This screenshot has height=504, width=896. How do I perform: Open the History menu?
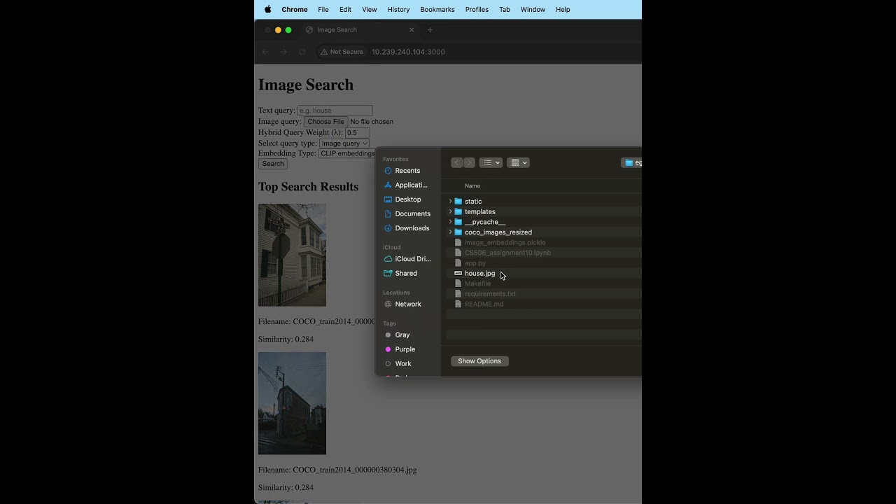(x=398, y=9)
